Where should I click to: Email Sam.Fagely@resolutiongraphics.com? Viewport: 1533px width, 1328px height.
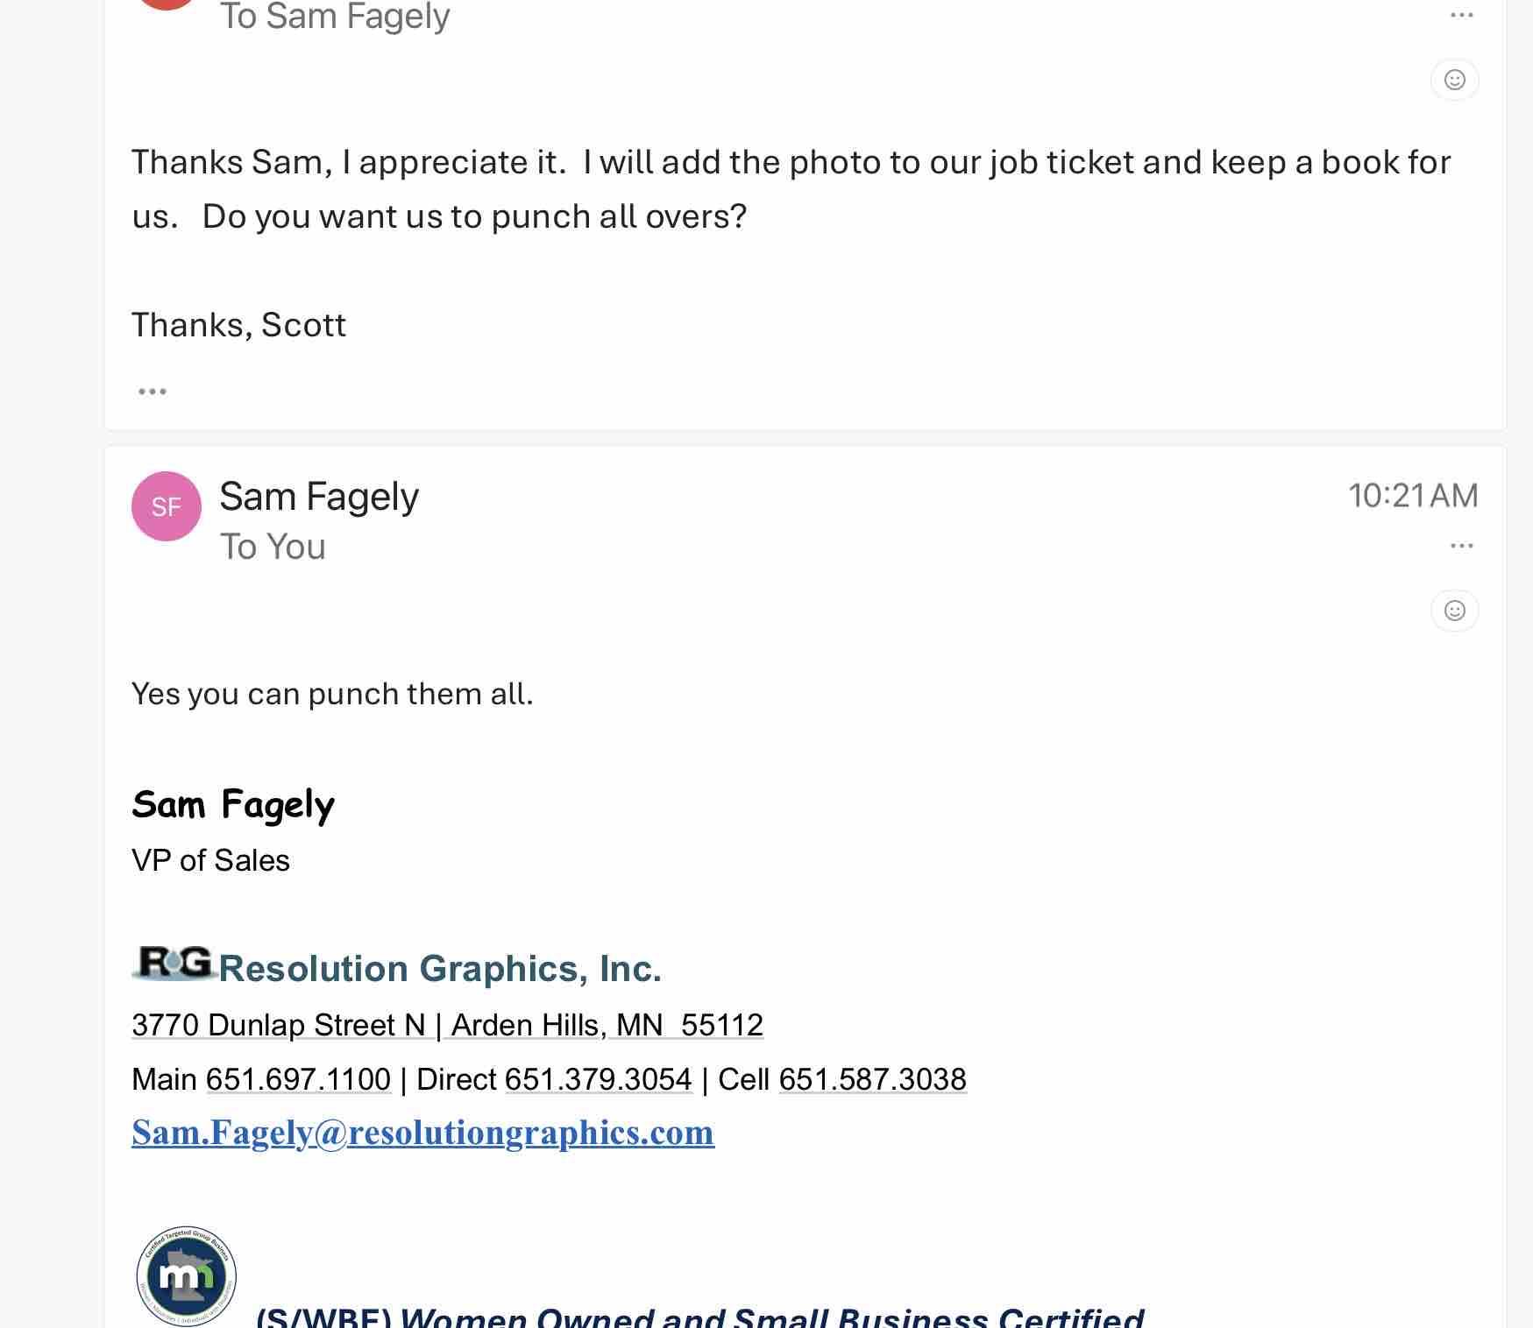click(x=422, y=1133)
